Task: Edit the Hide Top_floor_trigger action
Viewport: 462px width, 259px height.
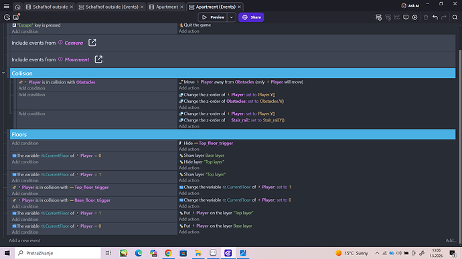Action: click(x=206, y=143)
